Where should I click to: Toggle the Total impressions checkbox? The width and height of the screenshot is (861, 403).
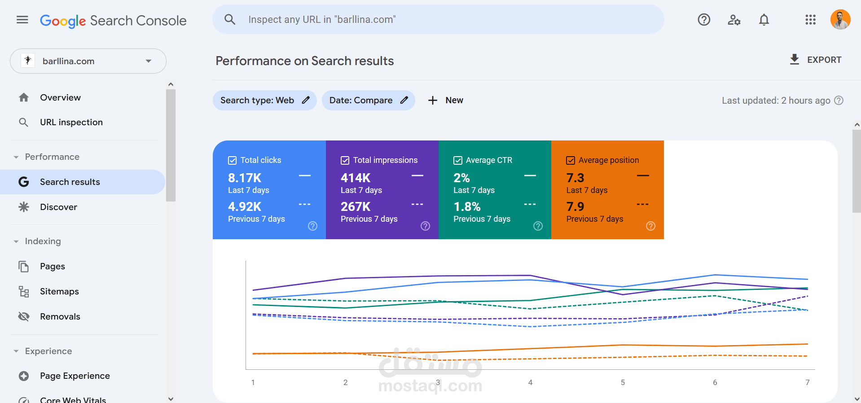pyautogui.click(x=345, y=160)
